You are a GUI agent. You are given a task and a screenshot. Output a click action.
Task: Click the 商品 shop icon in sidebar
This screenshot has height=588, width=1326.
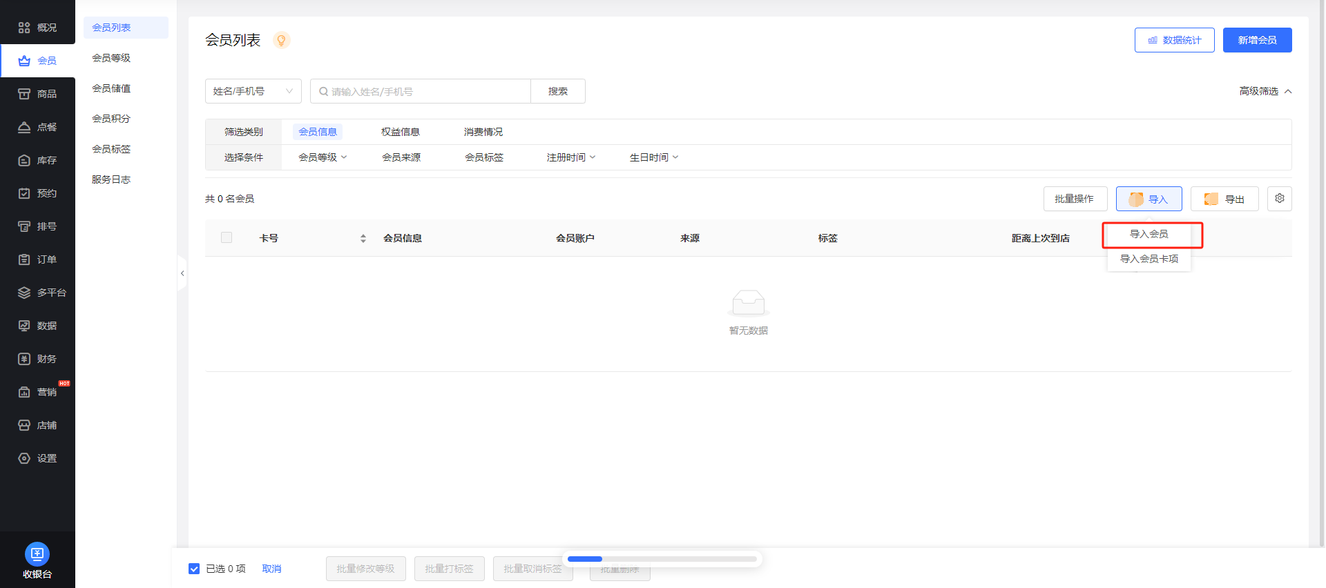coord(24,94)
